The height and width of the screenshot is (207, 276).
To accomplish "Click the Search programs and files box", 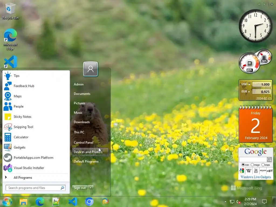I will (x=36, y=188).
